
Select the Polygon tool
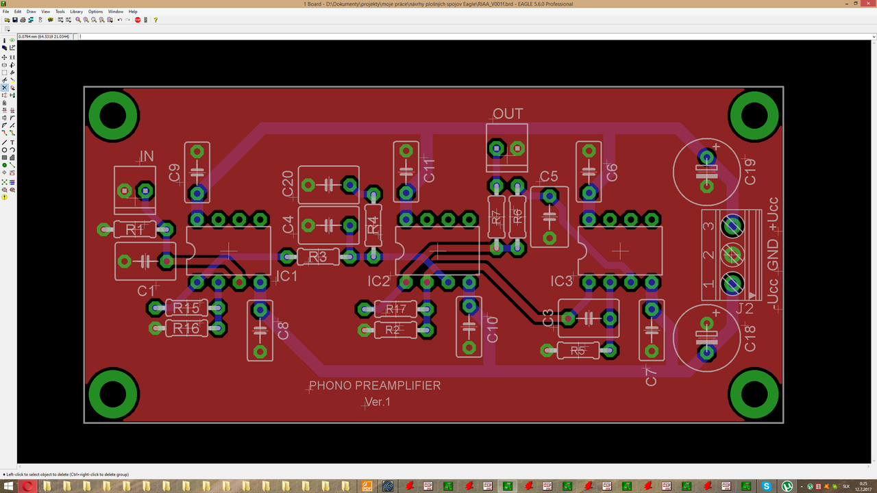click(12, 157)
